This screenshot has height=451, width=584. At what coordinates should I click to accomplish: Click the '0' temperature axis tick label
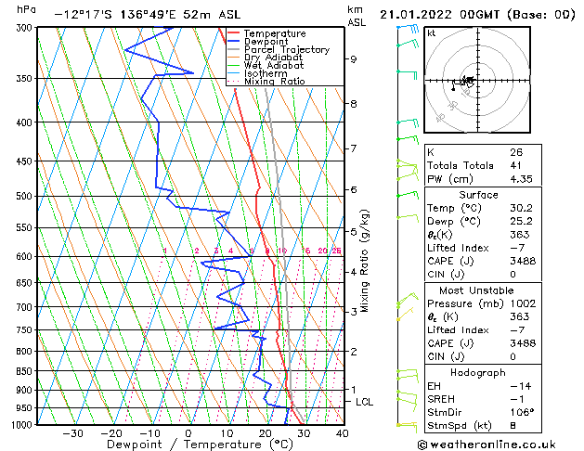coord(188,433)
